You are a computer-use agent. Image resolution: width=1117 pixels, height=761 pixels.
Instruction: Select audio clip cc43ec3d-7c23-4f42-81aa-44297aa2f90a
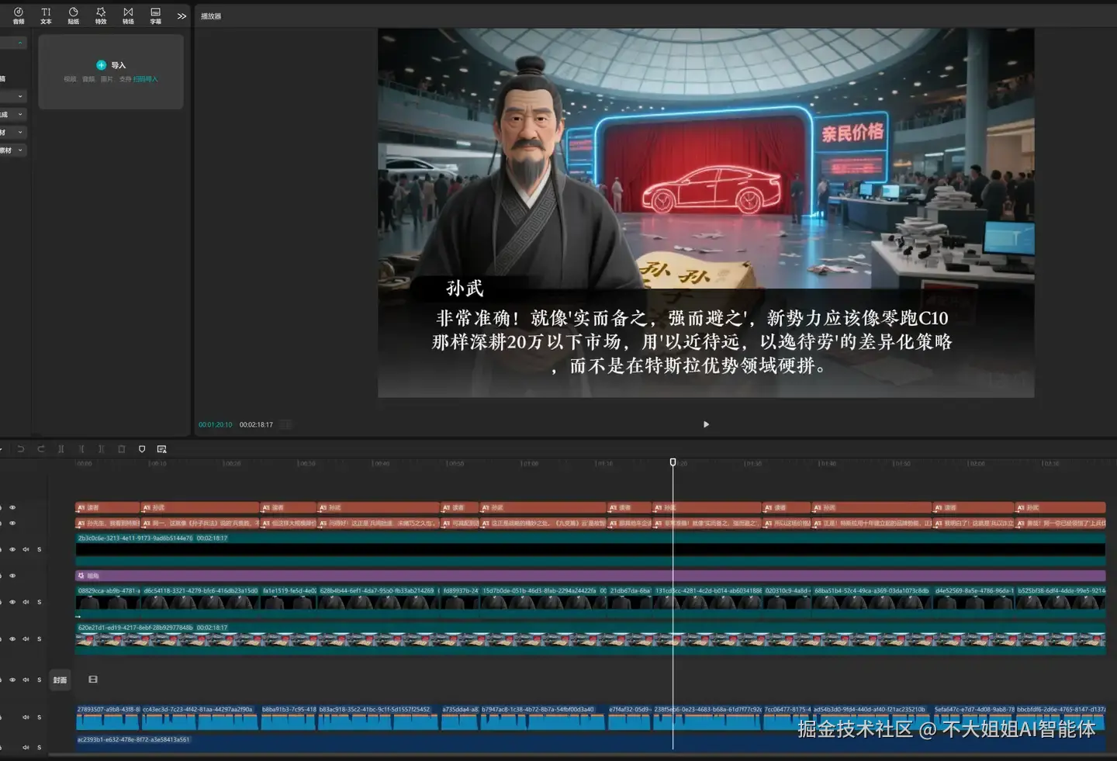[x=199, y=718]
